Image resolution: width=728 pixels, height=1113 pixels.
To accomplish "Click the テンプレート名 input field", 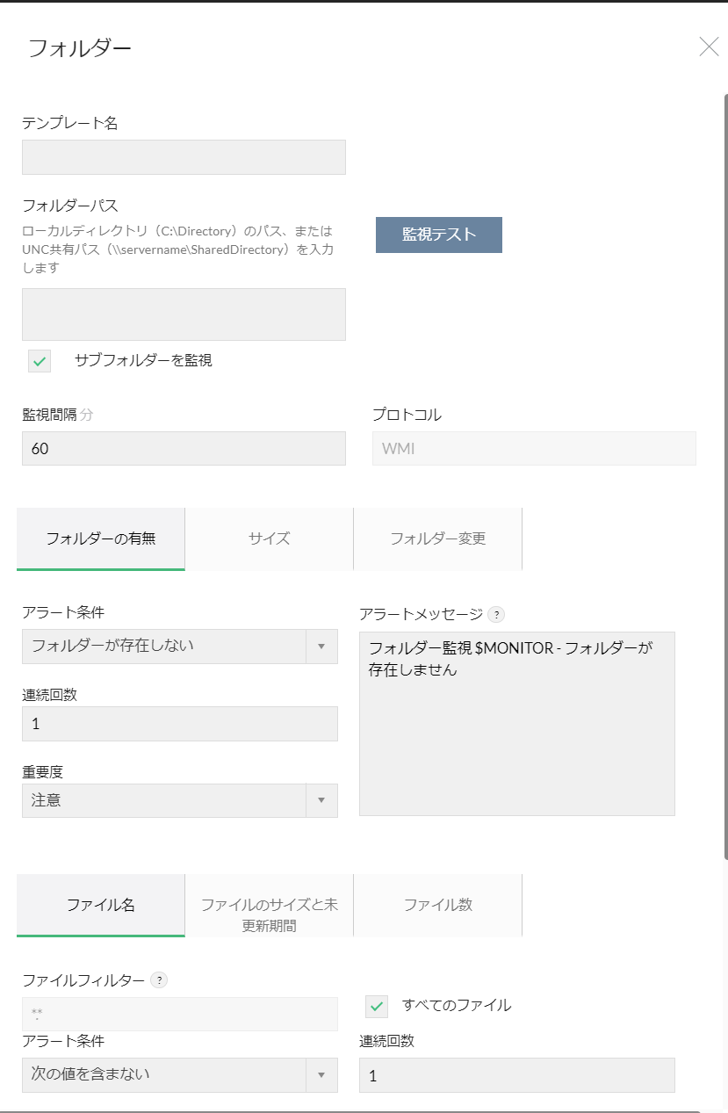I will (184, 157).
